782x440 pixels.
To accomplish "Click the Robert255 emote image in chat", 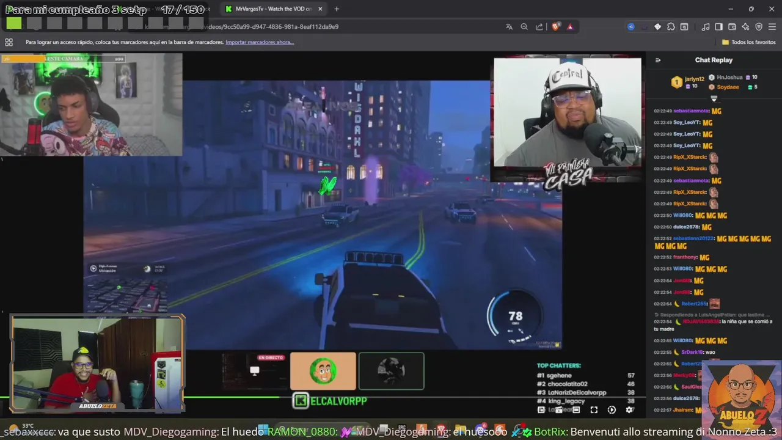I will 714,304.
